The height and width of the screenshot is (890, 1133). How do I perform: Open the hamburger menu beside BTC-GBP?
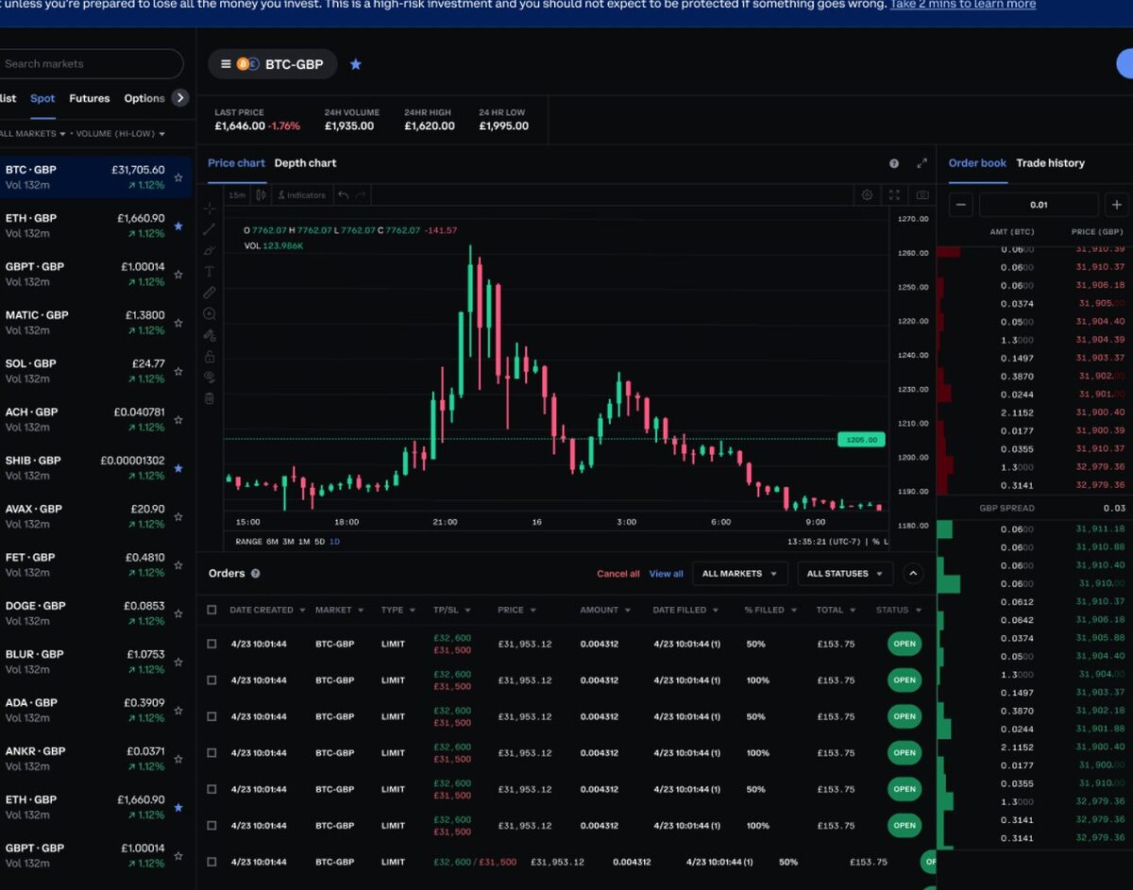tap(226, 64)
